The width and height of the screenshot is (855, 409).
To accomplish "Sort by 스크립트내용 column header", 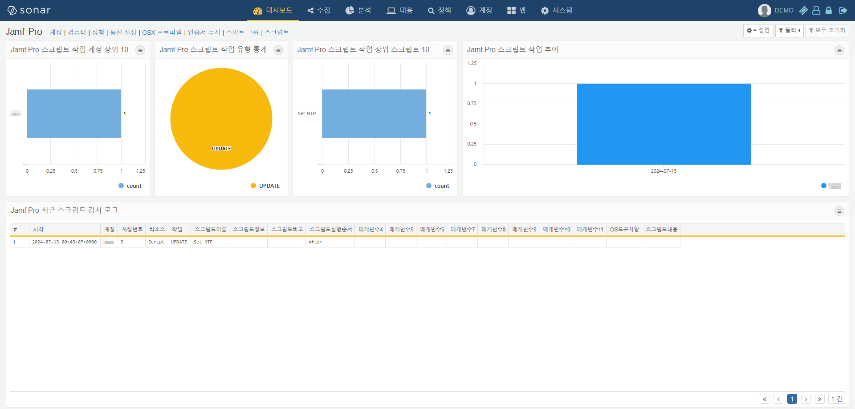I will [661, 230].
